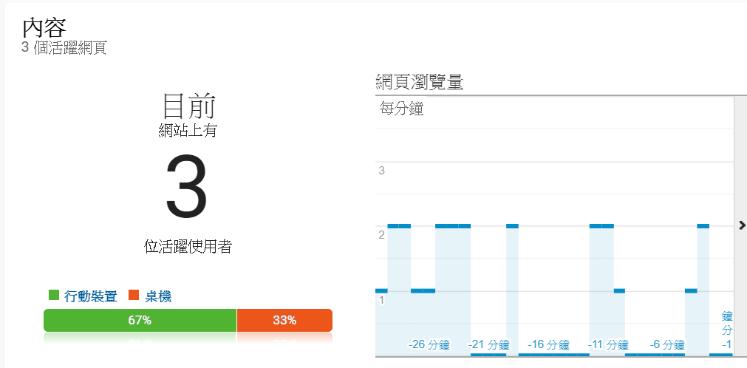Click the y-axis value 1 label
Image resolution: width=747 pixels, height=368 pixels.
[381, 300]
